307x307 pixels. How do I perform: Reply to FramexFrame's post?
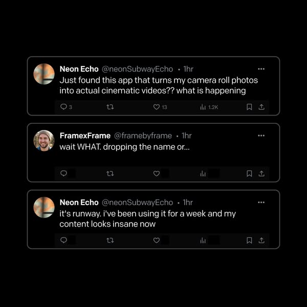point(63,173)
